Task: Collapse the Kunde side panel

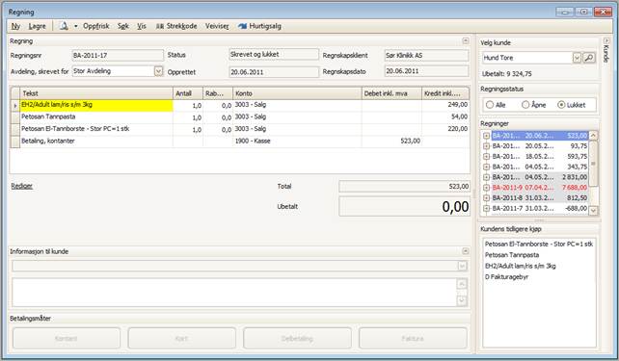Action: [606, 40]
